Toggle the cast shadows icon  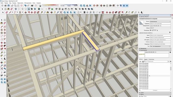tap(157, 30)
